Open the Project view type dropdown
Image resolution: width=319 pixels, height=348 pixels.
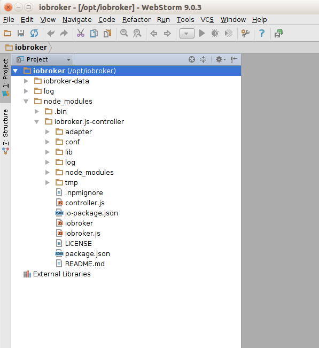click(43, 59)
